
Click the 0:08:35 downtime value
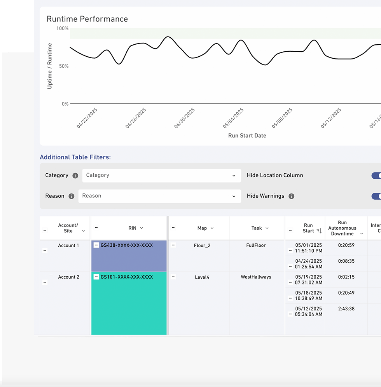coord(346,261)
